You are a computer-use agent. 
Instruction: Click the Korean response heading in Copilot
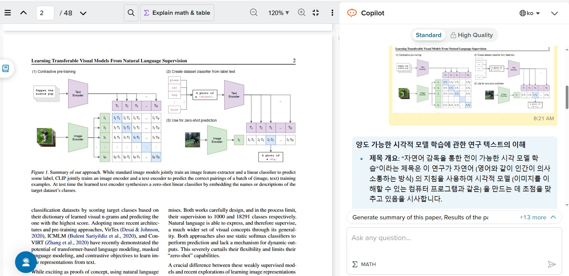[441, 145]
